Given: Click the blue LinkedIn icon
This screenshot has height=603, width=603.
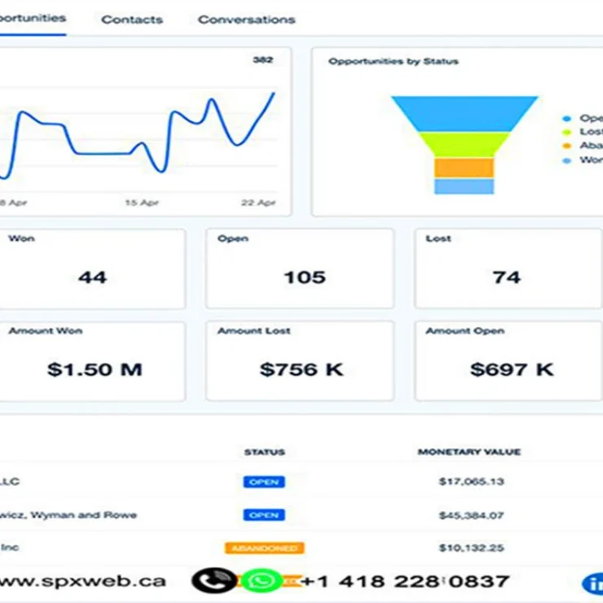Looking at the screenshot, I should [x=594, y=583].
